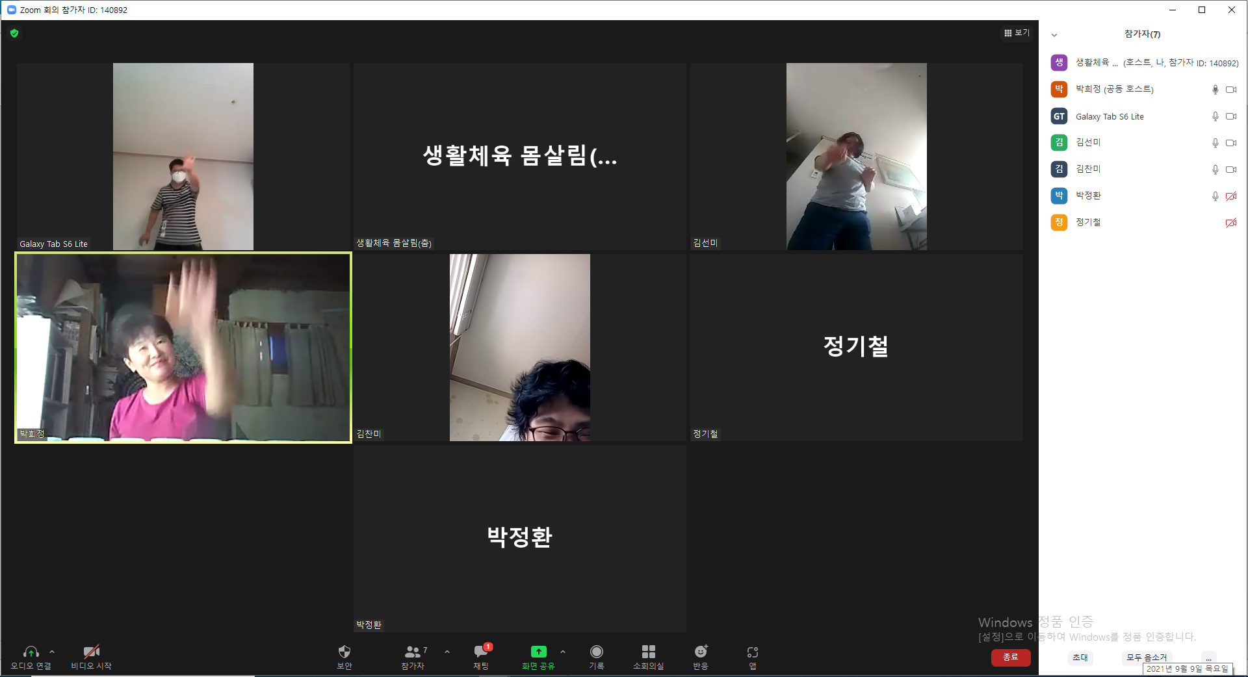Select 정기철 name in participants list

tap(1088, 222)
